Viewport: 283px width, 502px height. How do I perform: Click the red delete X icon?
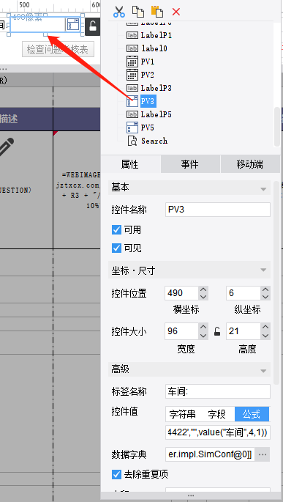[176, 12]
